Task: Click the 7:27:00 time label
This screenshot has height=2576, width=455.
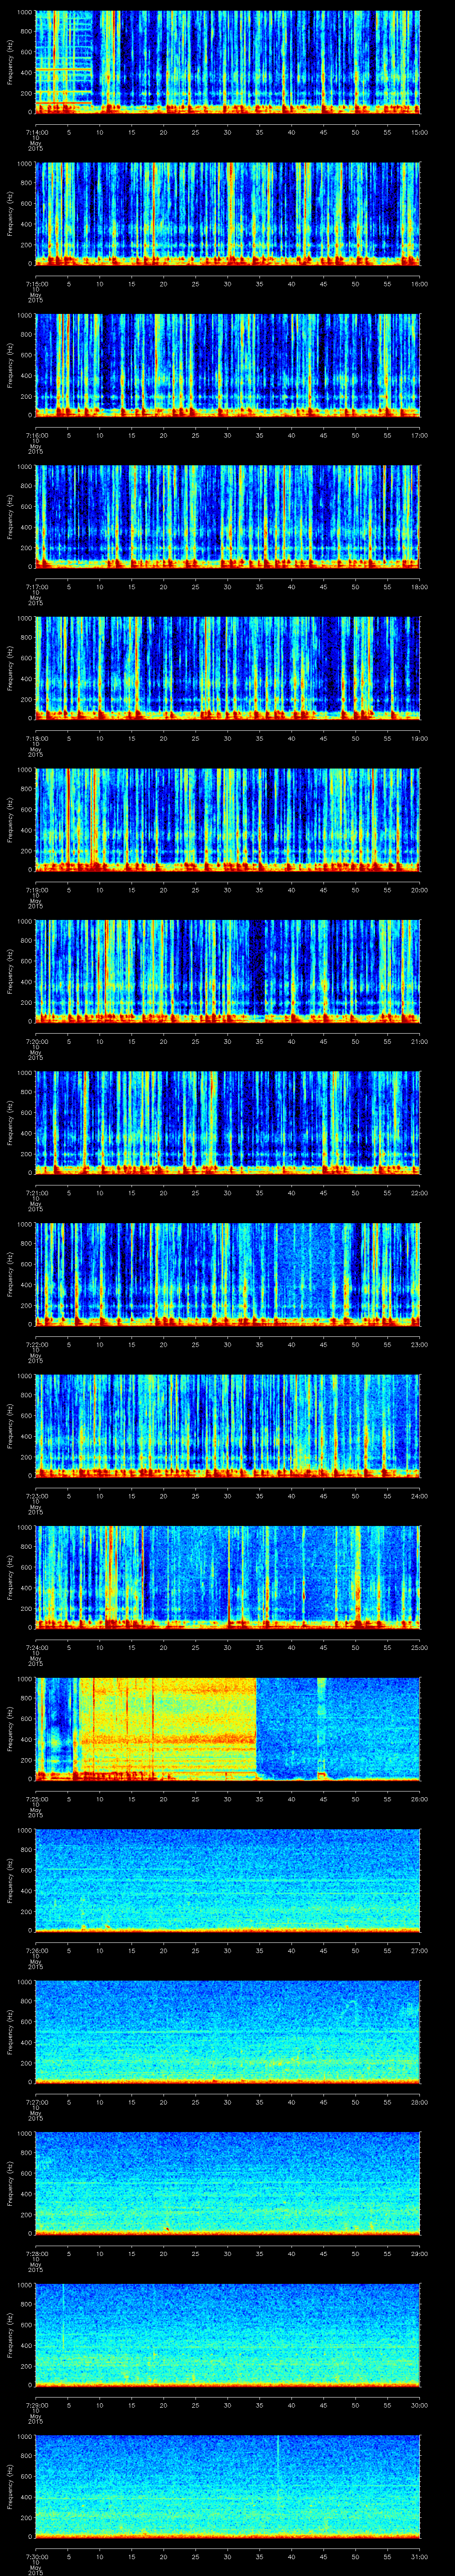Action: (x=36, y=2102)
